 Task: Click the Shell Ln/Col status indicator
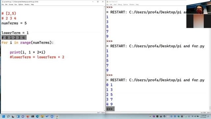point(205,112)
